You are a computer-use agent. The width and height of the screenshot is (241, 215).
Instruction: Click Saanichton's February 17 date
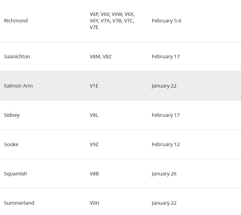pyautogui.click(x=166, y=57)
